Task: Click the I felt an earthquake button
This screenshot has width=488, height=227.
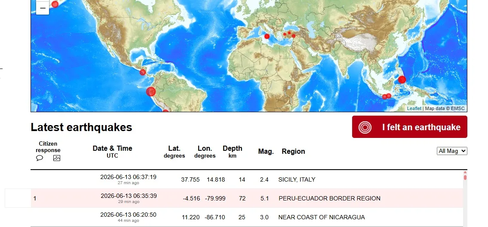Action: (410, 127)
